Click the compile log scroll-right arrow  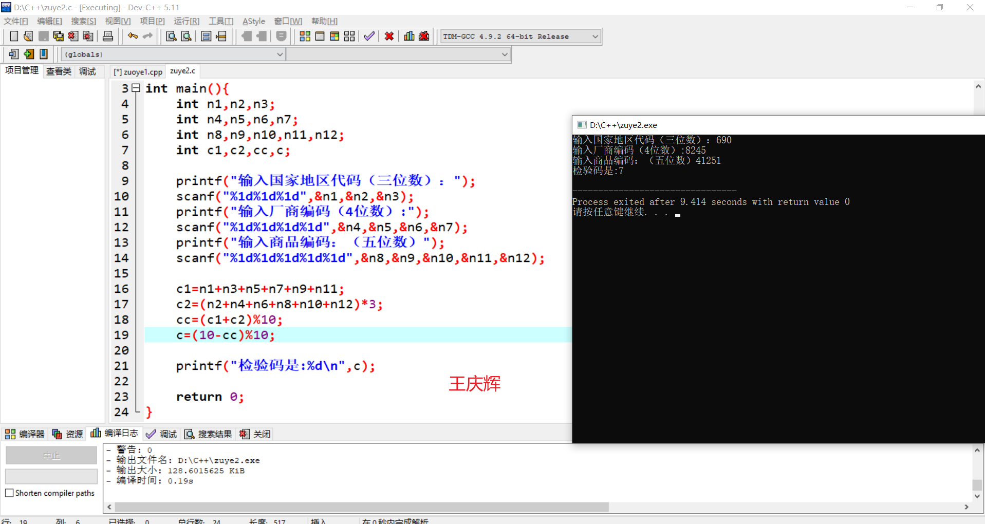click(967, 507)
